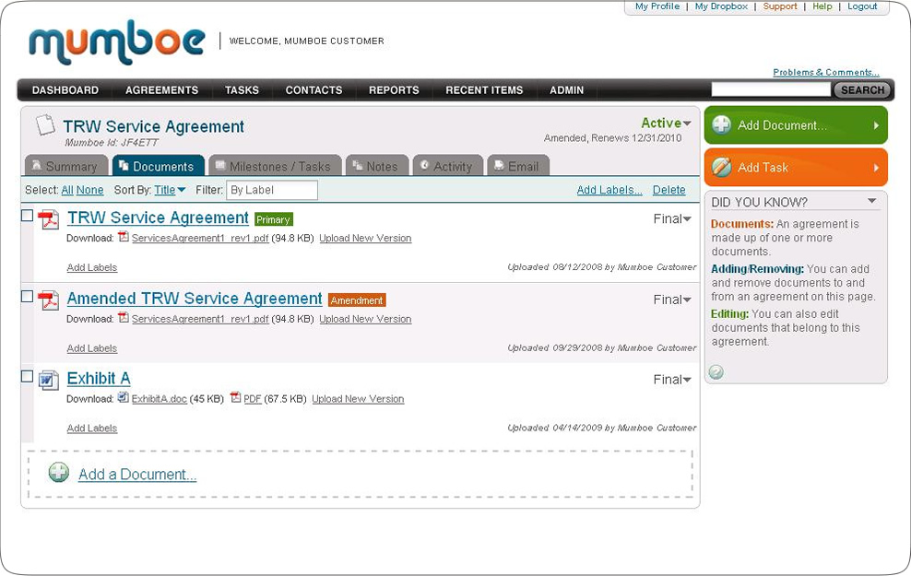This screenshot has height=576, width=911.
Task: Open the Recent Items menu
Action: tap(484, 90)
